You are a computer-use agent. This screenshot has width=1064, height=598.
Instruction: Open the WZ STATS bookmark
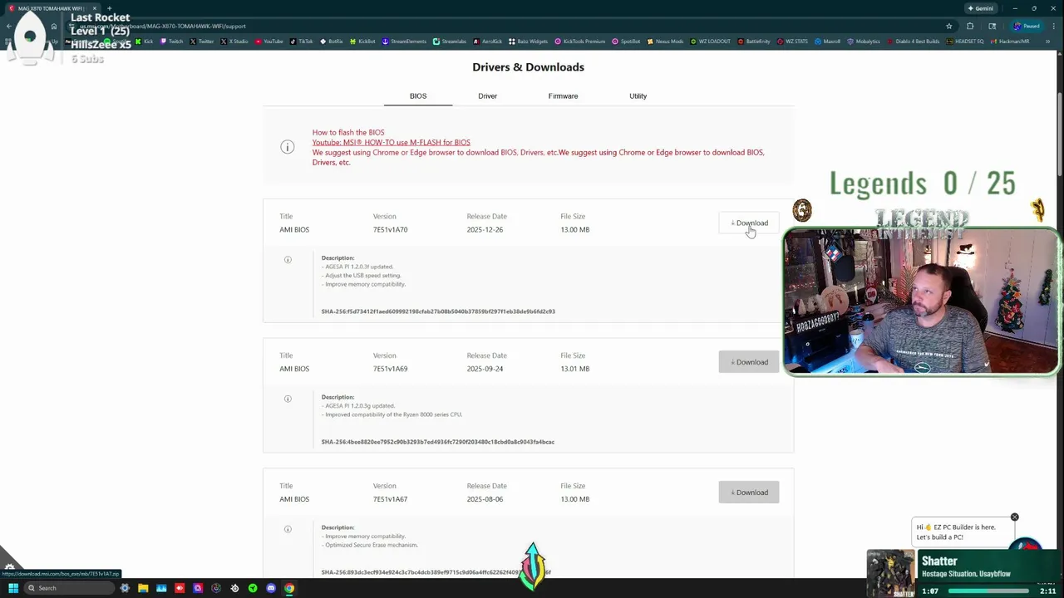point(792,42)
